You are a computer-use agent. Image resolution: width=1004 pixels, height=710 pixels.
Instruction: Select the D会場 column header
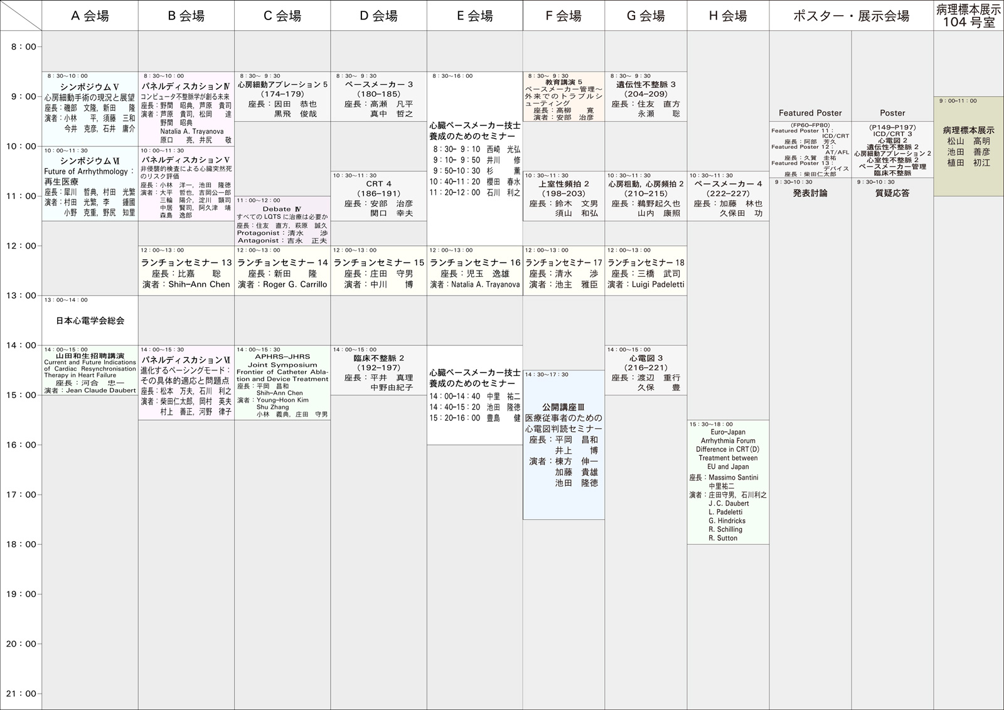tap(378, 16)
